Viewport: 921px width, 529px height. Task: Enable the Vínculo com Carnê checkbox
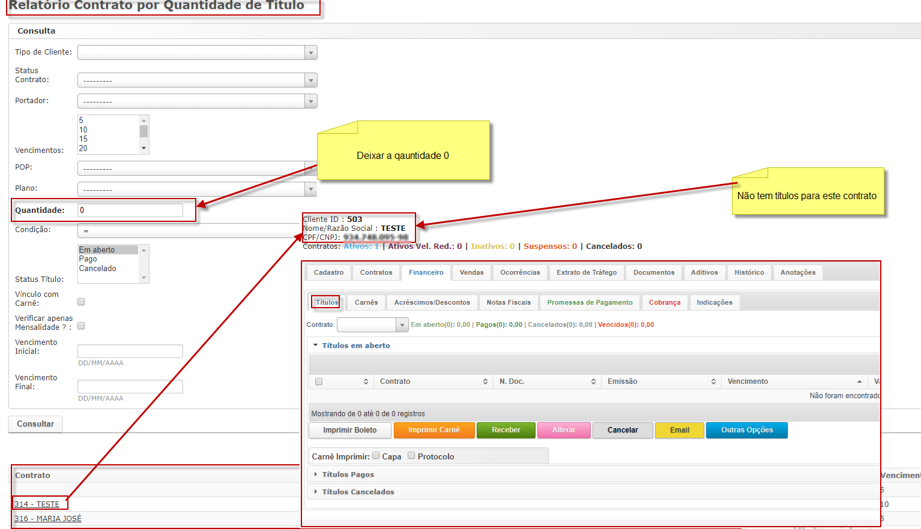[81, 302]
